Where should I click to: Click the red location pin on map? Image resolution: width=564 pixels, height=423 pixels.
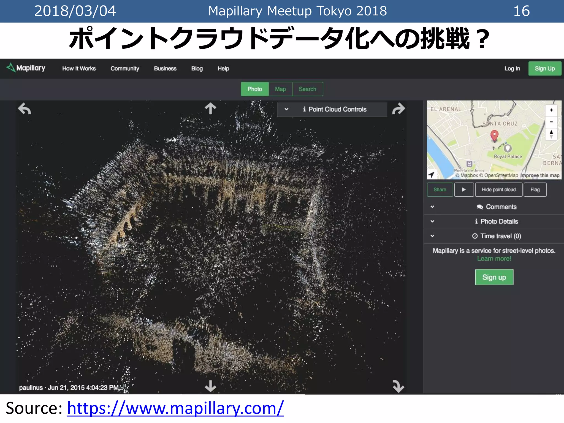point(494,136)
